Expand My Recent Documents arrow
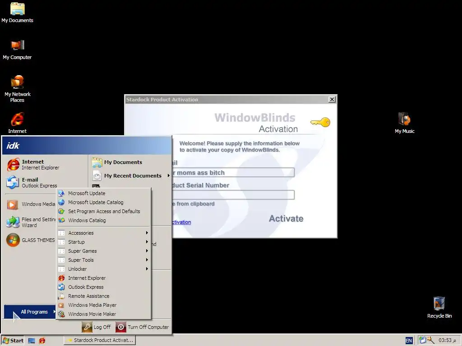This screenshot has width=462, height=346. pyautogui.click(x=169, y=176)
